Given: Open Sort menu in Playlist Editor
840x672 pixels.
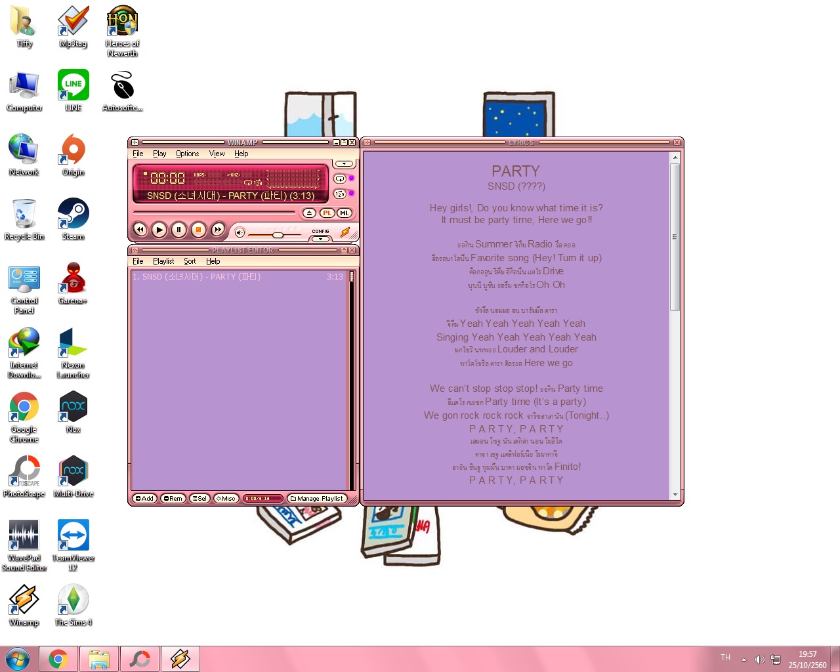Looking at the screenshot, I should point(190,261).
